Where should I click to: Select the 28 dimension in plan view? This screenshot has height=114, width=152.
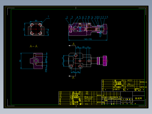point(83,47)
